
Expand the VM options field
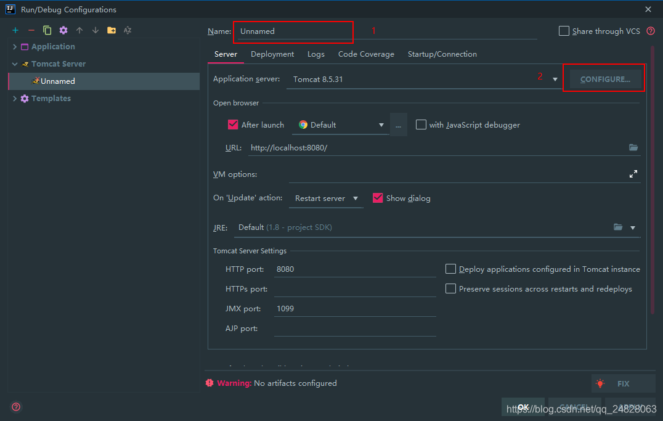pos(633,174)
